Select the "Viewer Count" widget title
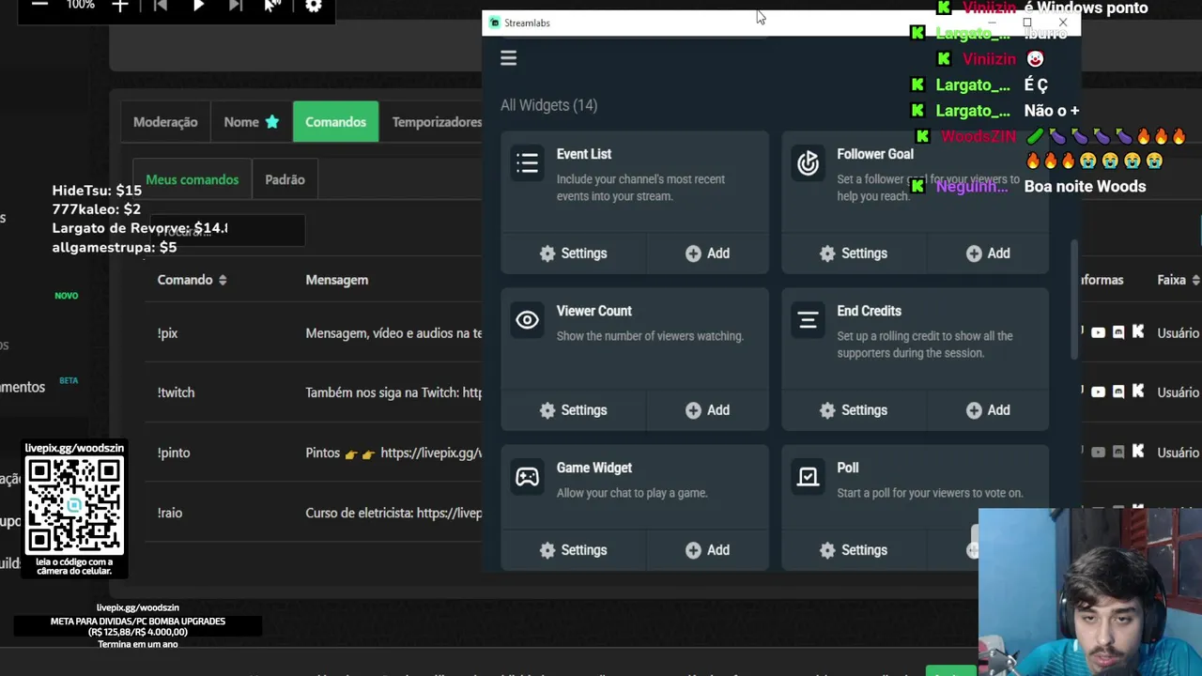The height and width of the screenshot is (676, 1202). pos(593,311)
